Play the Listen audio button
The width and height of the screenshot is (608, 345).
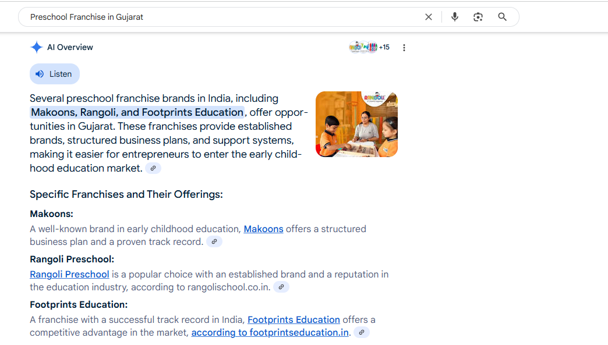[55, 74]
